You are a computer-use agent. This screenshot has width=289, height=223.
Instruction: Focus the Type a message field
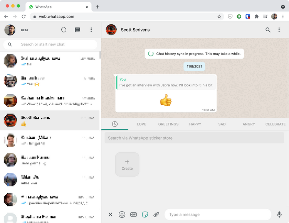(218, 215)
